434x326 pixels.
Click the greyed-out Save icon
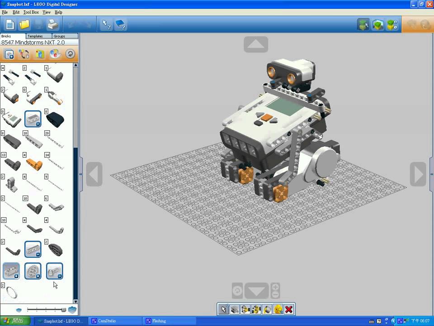[38, 24]
